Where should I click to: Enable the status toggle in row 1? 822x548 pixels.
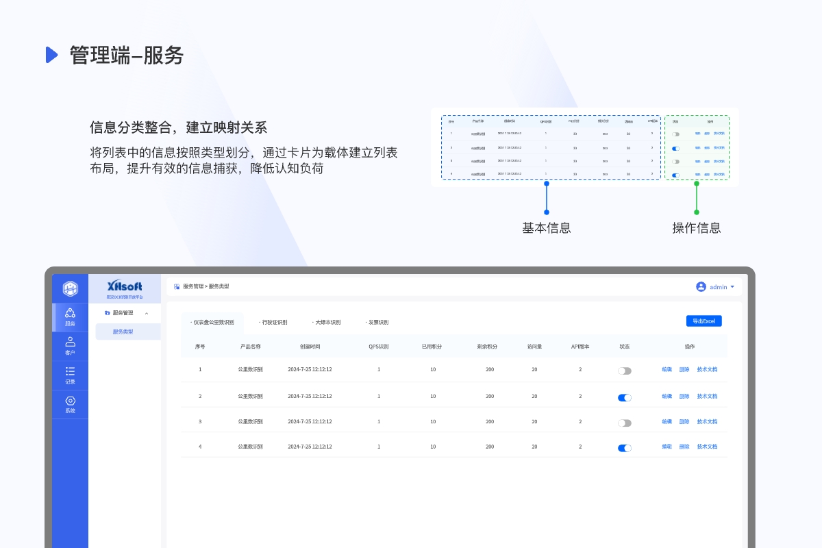pyautogui.click(x=624, y=371)
